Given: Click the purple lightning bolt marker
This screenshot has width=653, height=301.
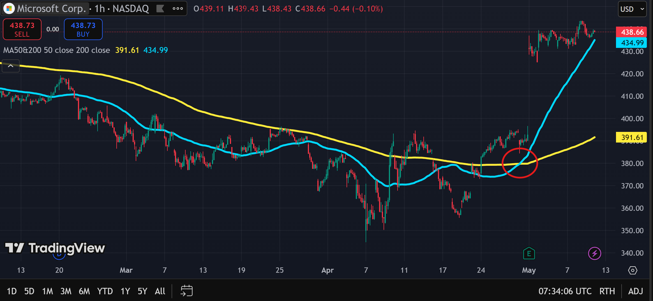Looking at the screenshot, I should (x=594, y=253).
